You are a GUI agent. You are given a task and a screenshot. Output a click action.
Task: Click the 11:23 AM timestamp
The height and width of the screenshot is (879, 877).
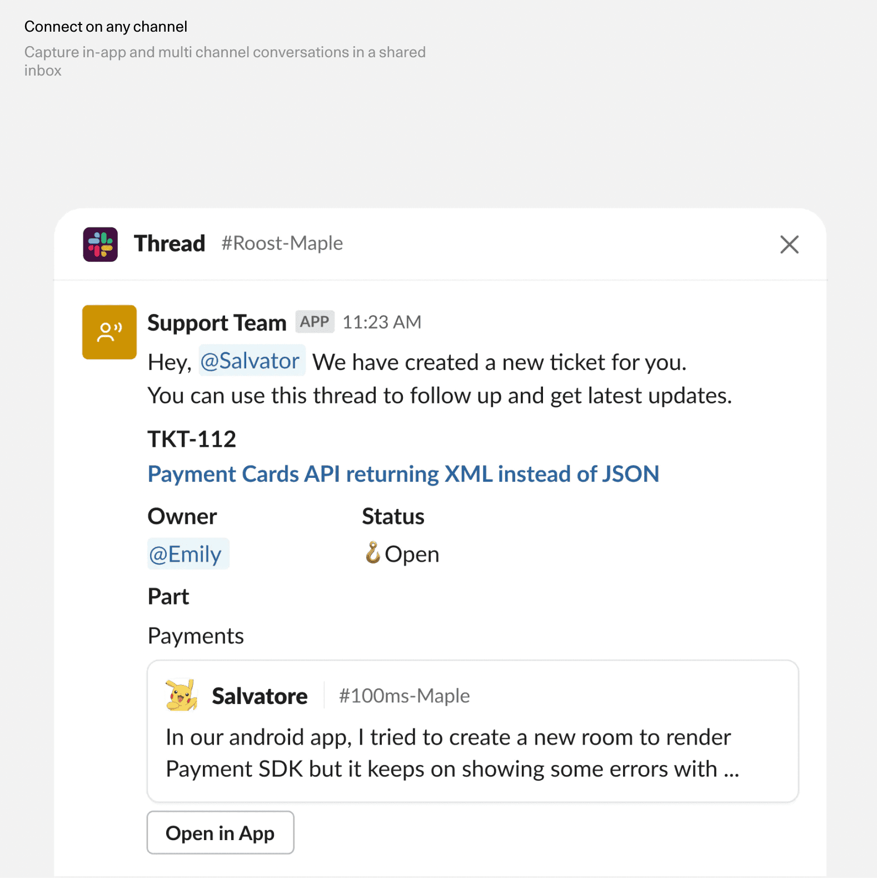tap(382, 322)
